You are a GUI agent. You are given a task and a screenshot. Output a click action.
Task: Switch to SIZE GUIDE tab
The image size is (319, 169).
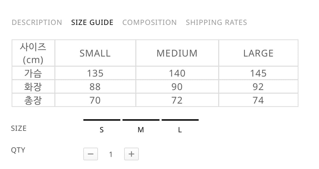tap(92, 22)
